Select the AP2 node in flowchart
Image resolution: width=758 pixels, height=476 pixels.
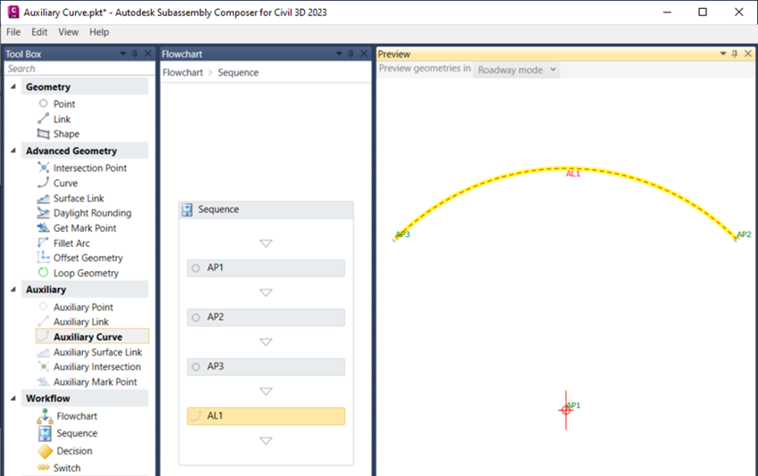tap(266, 317)
